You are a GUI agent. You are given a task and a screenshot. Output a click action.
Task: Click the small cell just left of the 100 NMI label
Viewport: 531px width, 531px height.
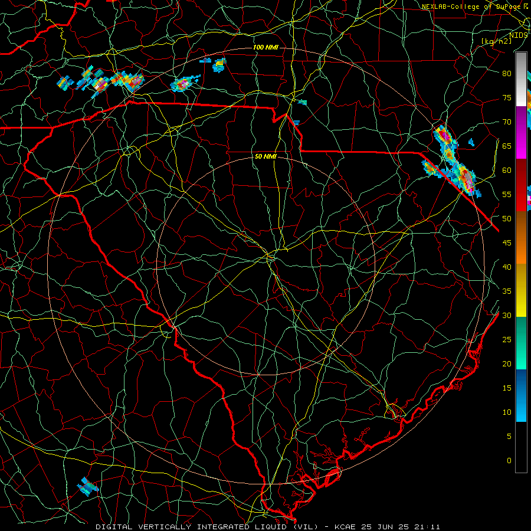pyautogui.click(x=219, y=65)
